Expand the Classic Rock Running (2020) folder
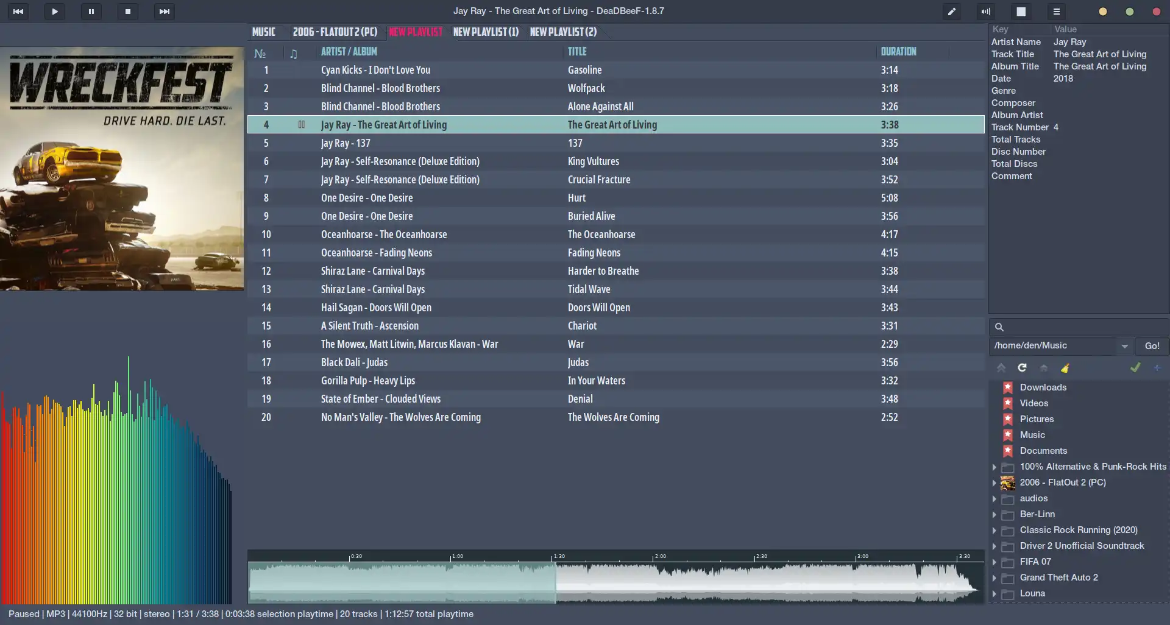Viewport: 1170px width, 625px height. point(994,530)
